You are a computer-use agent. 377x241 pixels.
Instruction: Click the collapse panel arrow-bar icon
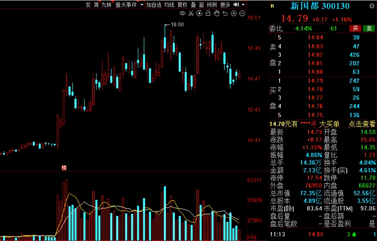coord(236,4)
